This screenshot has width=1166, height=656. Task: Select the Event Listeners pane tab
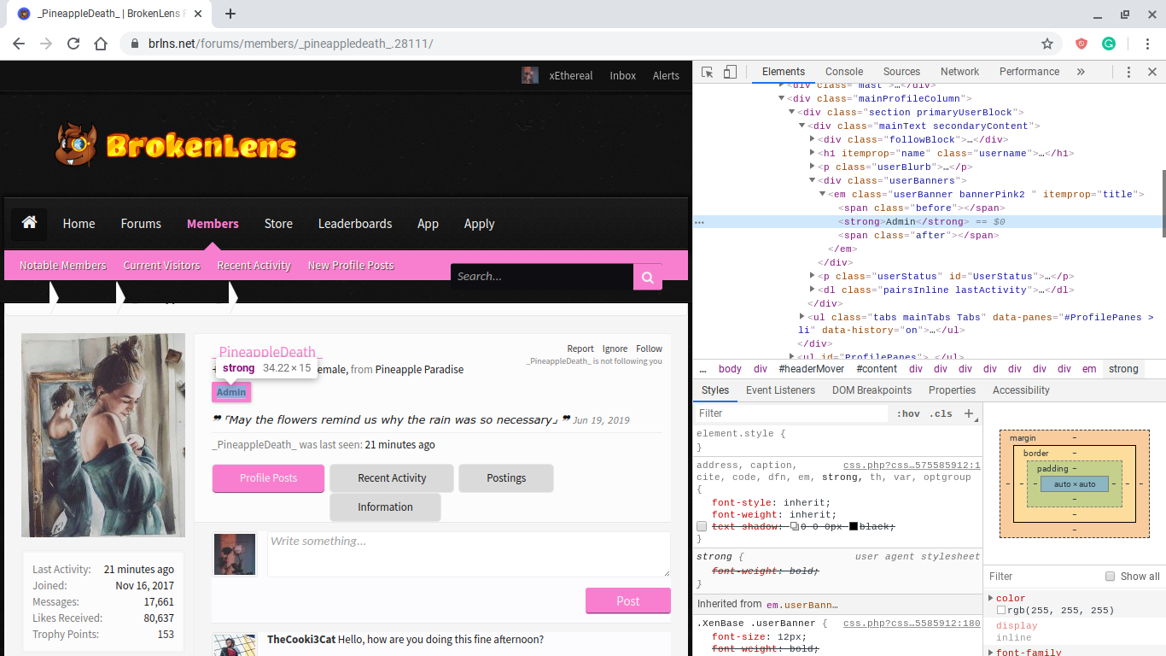click(781, 390)
